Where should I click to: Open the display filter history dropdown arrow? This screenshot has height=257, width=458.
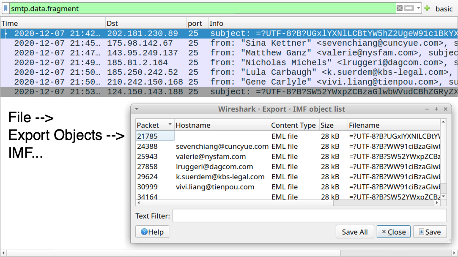419,8
